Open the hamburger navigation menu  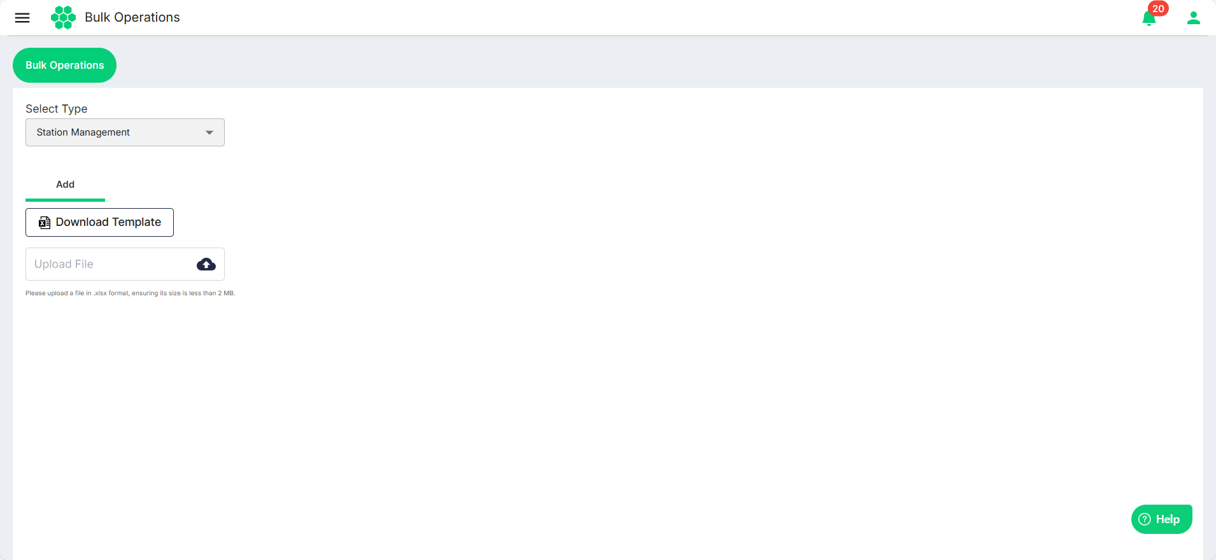[x=22, y=18]
